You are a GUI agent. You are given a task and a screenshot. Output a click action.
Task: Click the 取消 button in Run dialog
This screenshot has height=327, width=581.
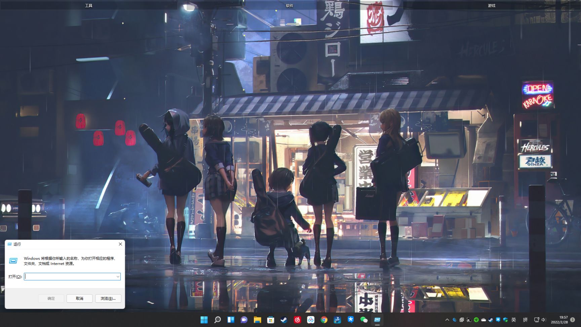point(79,298)
